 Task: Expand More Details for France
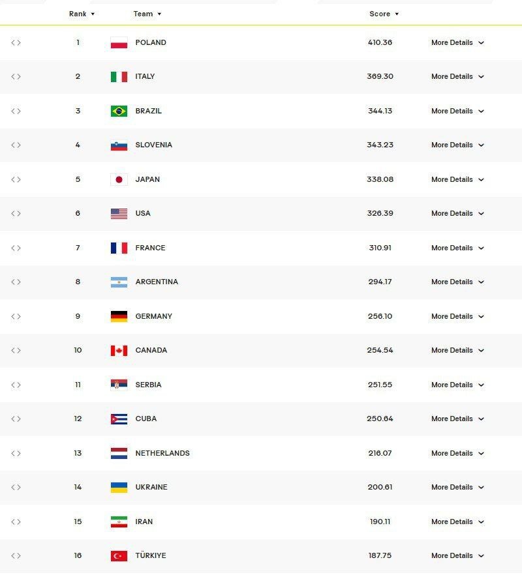pyautogui.click(x=457, y=248)
